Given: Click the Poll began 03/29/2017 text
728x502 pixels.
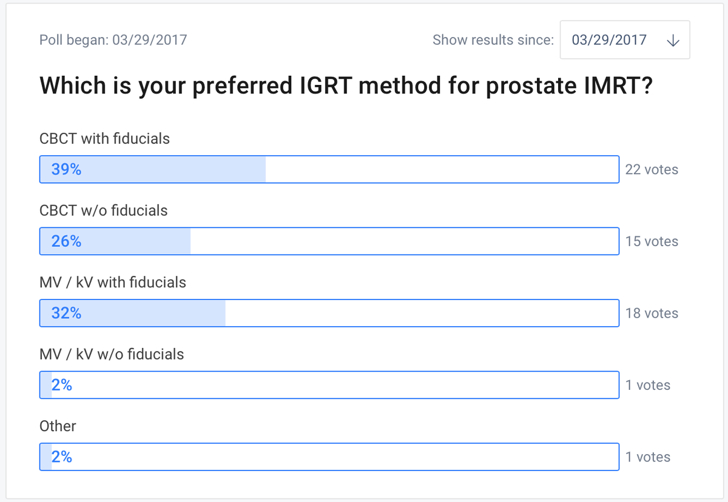Looking at the screenshot, I should tap(113, 41).
